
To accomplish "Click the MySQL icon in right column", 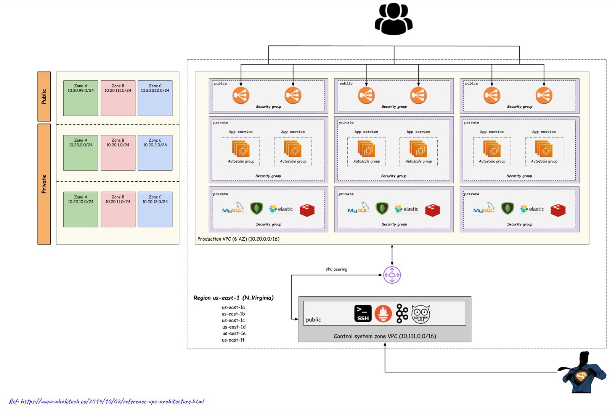I will (484, 208).
